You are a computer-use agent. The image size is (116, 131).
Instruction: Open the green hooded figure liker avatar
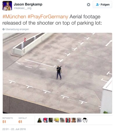pyautogui.click(x=39, y=120)
